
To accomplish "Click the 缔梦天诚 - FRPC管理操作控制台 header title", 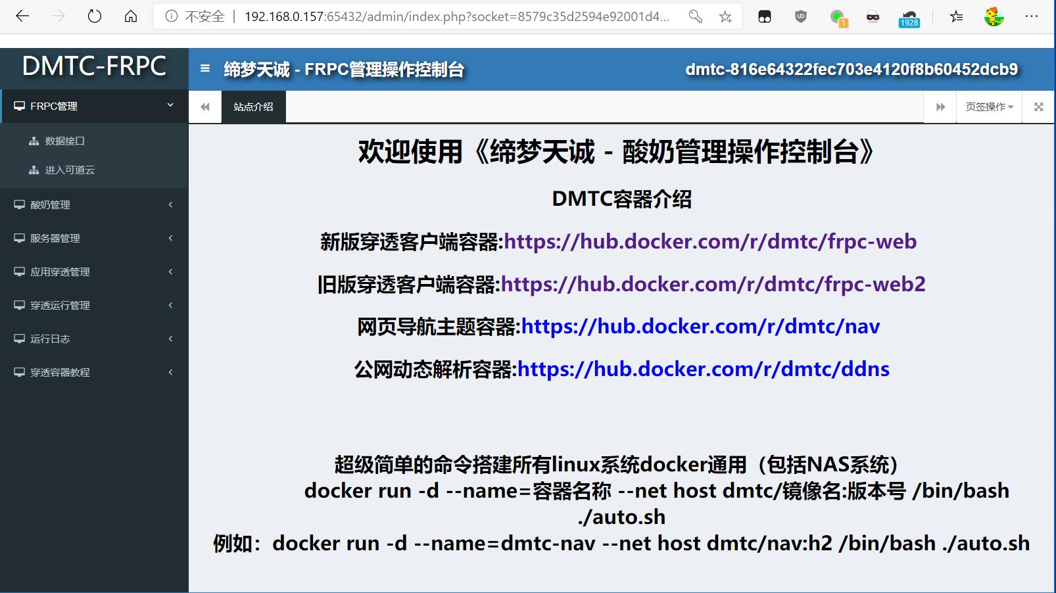I will click(x=344, y=69).
